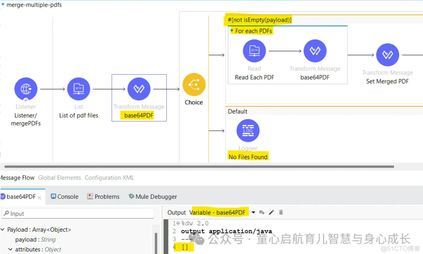Click the horizontal canvas scrollbar

pos(199,166)
